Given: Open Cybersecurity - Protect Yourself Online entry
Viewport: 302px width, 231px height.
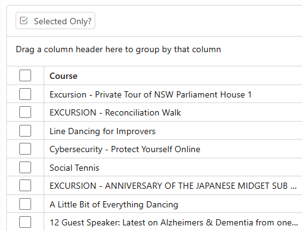Looking at the screenshot, I should [125, 149].
